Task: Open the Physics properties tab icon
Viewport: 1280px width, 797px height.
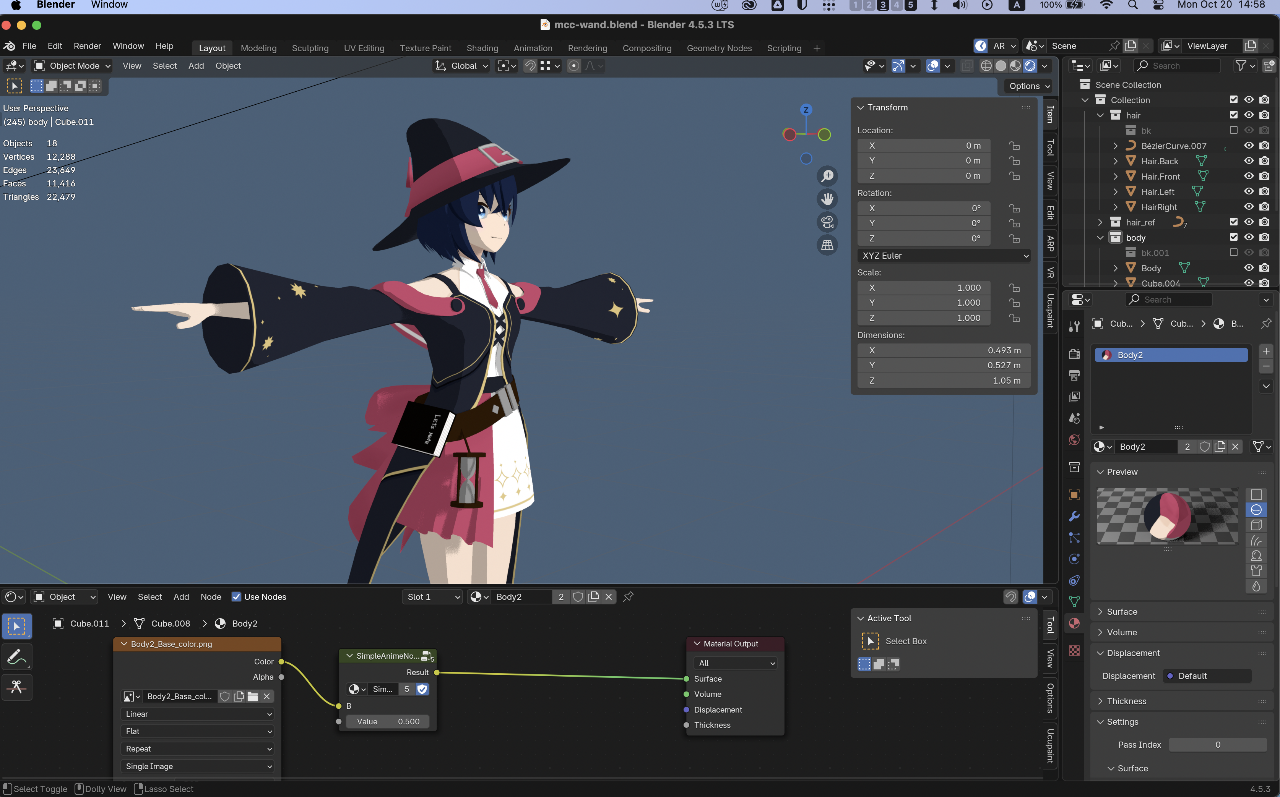Action: (1074, 559)
